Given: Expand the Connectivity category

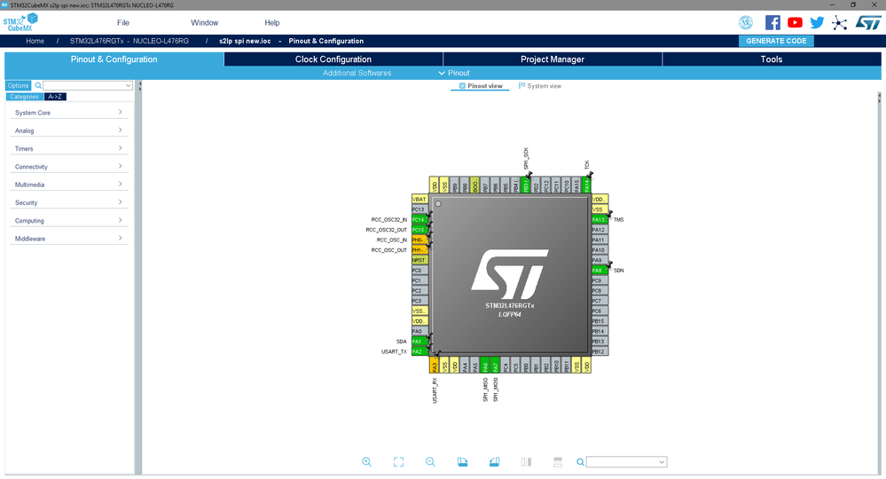Looking at the screenshot, I should click(69, 167).
